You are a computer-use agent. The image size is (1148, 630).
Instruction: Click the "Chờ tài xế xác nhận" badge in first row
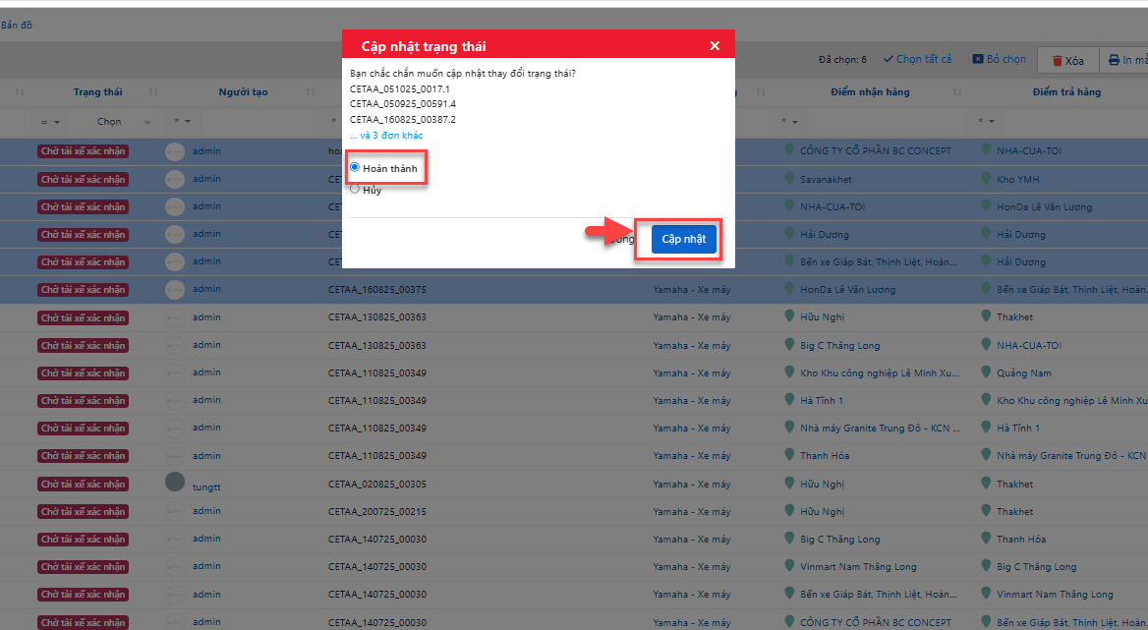tap(83, 151)
